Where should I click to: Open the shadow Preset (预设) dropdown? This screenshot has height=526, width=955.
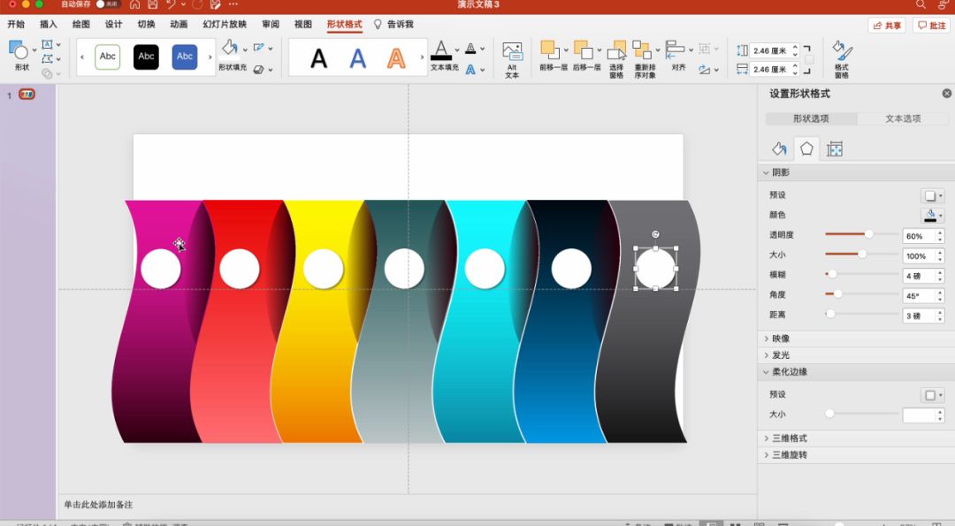click(x=932, y=195)
